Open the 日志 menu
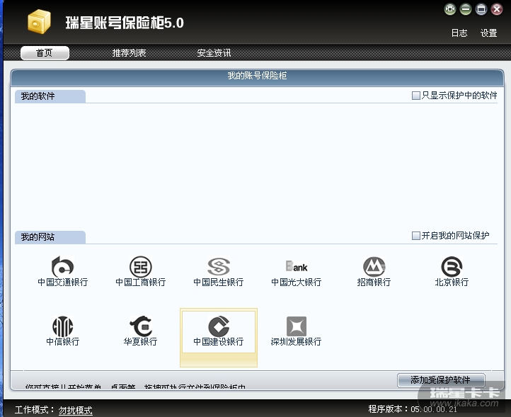 (x=459, y=33)
